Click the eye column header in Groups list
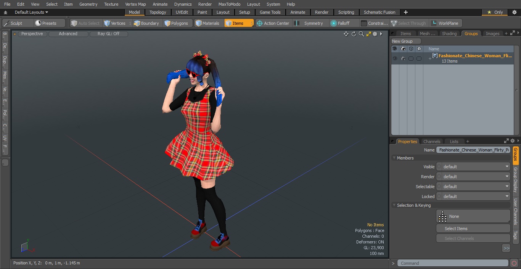This screenshot has width=521, height=269. (395, 49)
